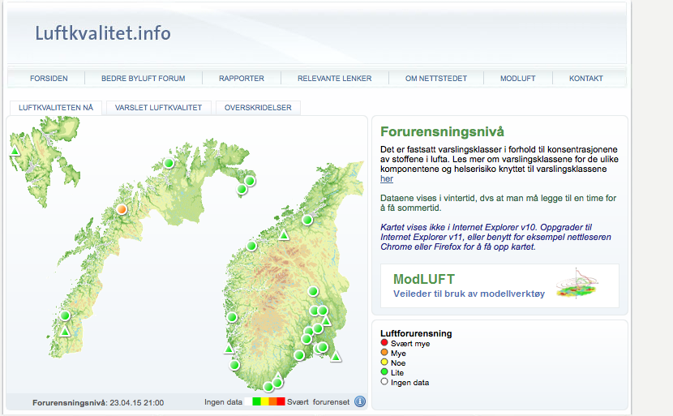Click the Luftkvalitet.info site logo

103,33
